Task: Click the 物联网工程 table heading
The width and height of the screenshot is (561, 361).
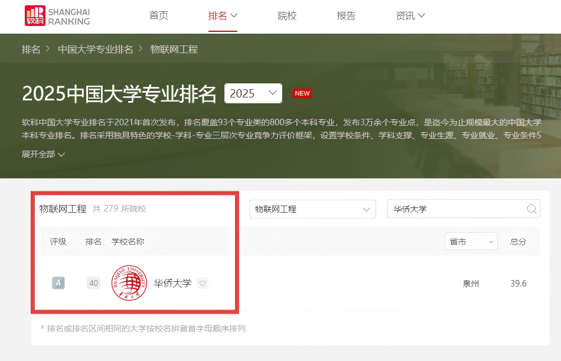Action: [63, 209]
